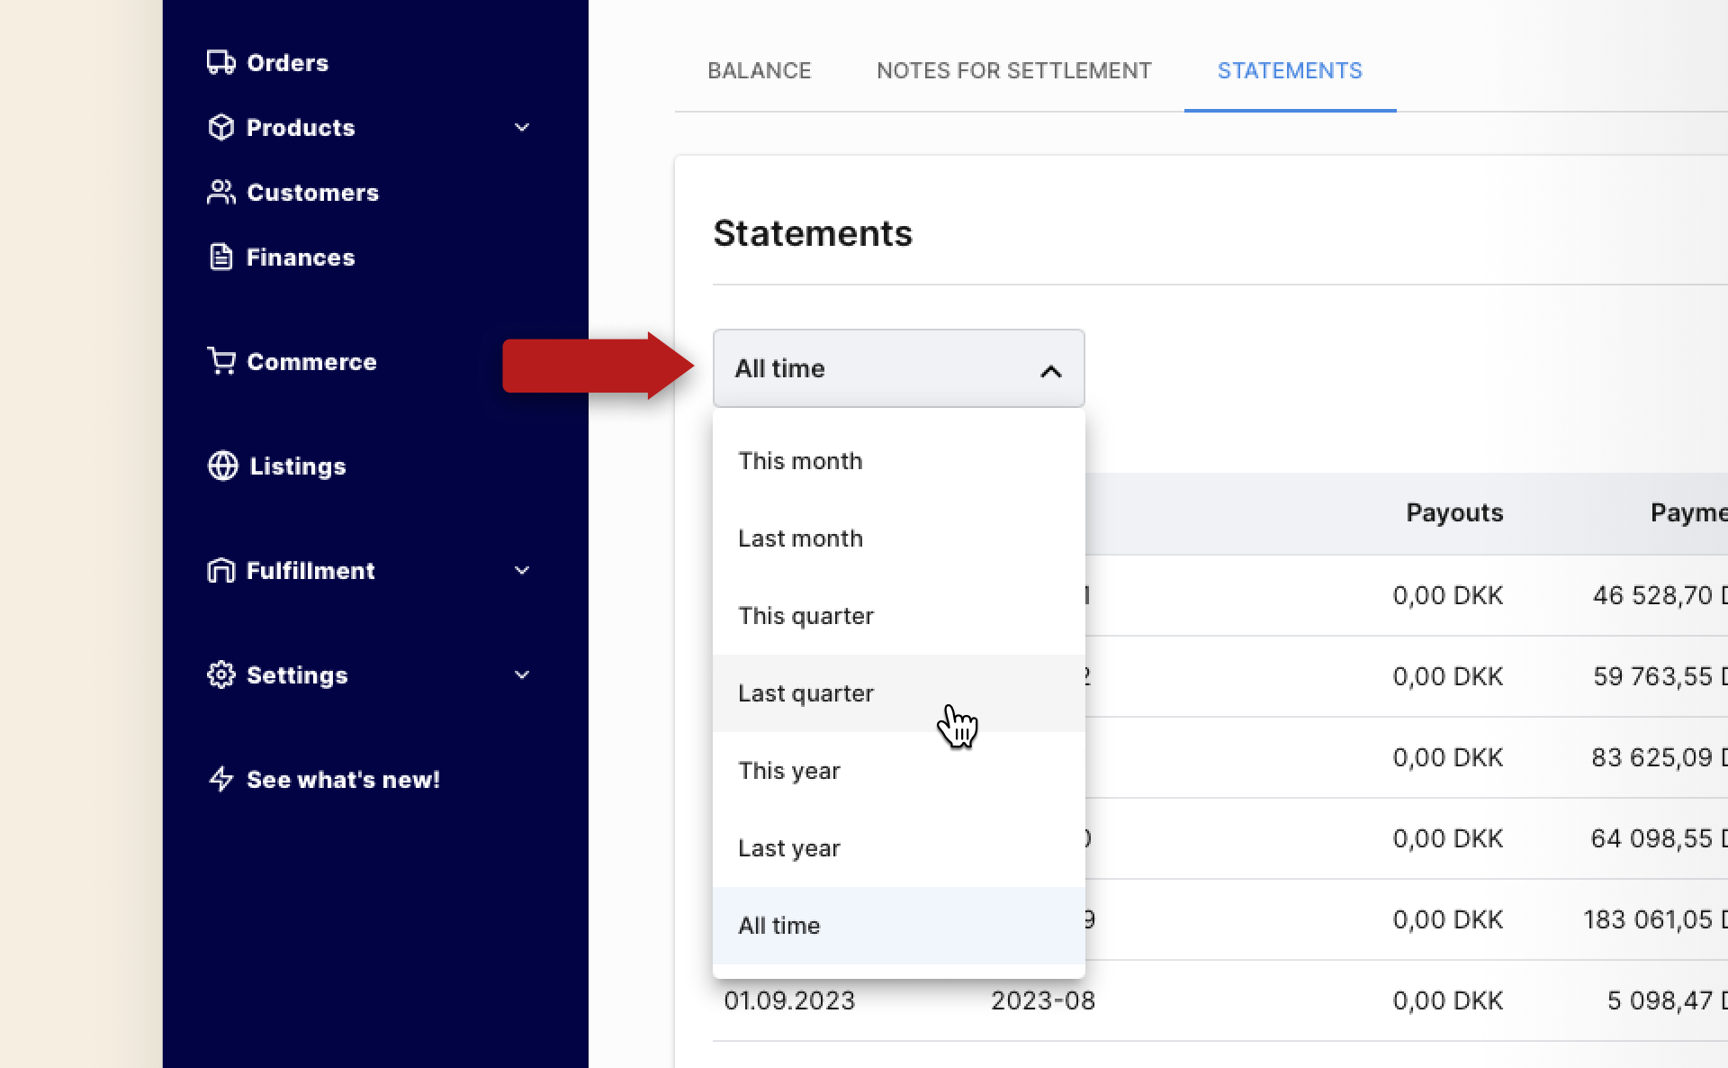Click the 64 098,55 amount cell
1728x1068 pixels.
1659,838
